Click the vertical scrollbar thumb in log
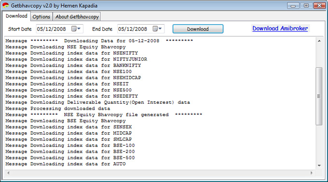This screenshot has width=328, height=182. (x=319, y=96)
